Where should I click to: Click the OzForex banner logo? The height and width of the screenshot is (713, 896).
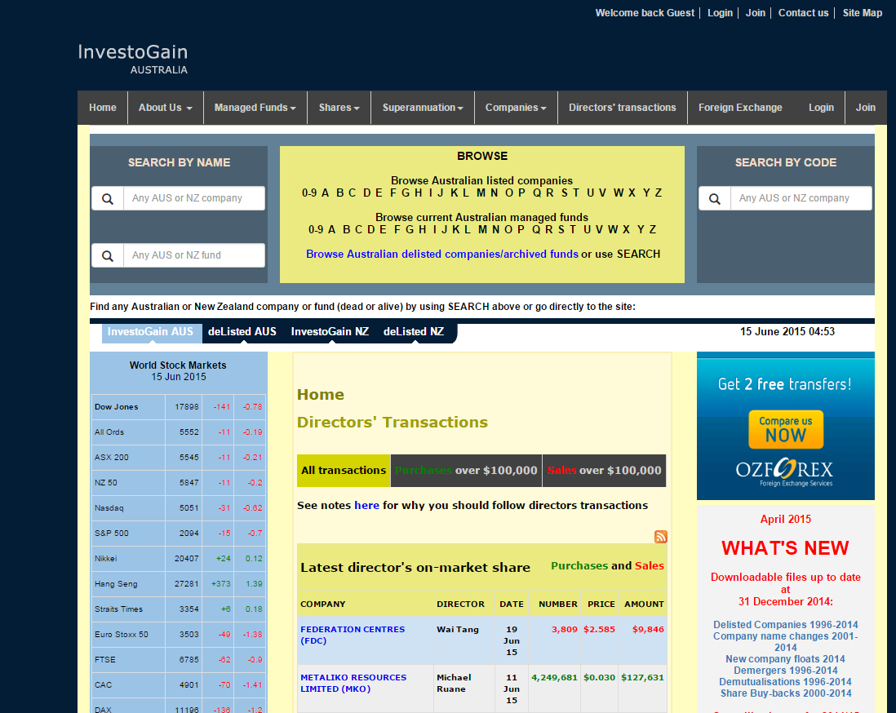[784, 472]
